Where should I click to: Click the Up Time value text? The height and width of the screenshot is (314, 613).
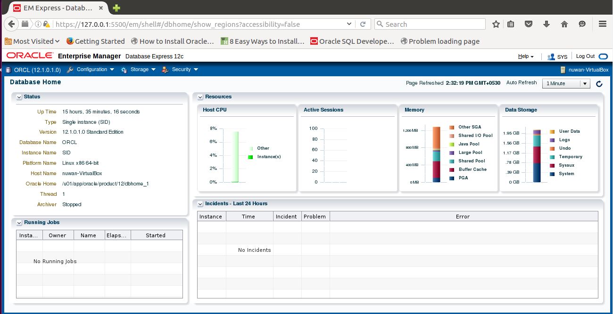coord(101,112)
